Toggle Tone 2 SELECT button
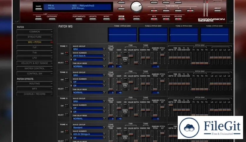 tap(67, 89)
